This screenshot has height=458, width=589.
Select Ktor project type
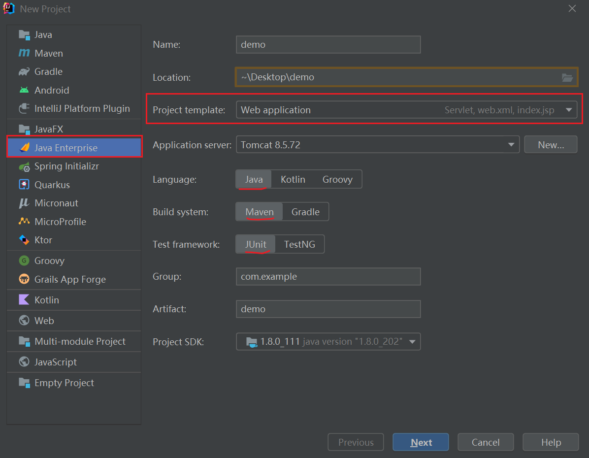[74, 240]
